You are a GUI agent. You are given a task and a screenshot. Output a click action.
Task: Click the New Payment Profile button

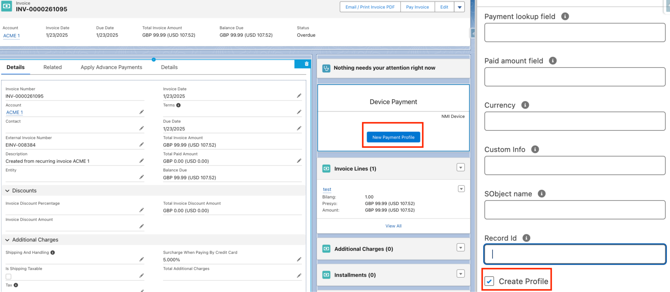coord(393,137)
